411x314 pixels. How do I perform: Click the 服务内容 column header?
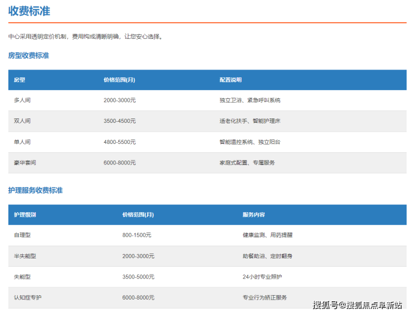(253, 215)
